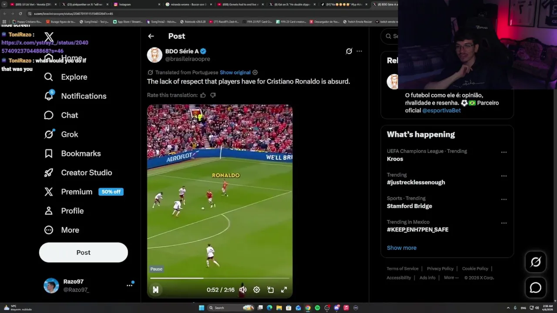Open the Windows Start menu

click(201, 308)
